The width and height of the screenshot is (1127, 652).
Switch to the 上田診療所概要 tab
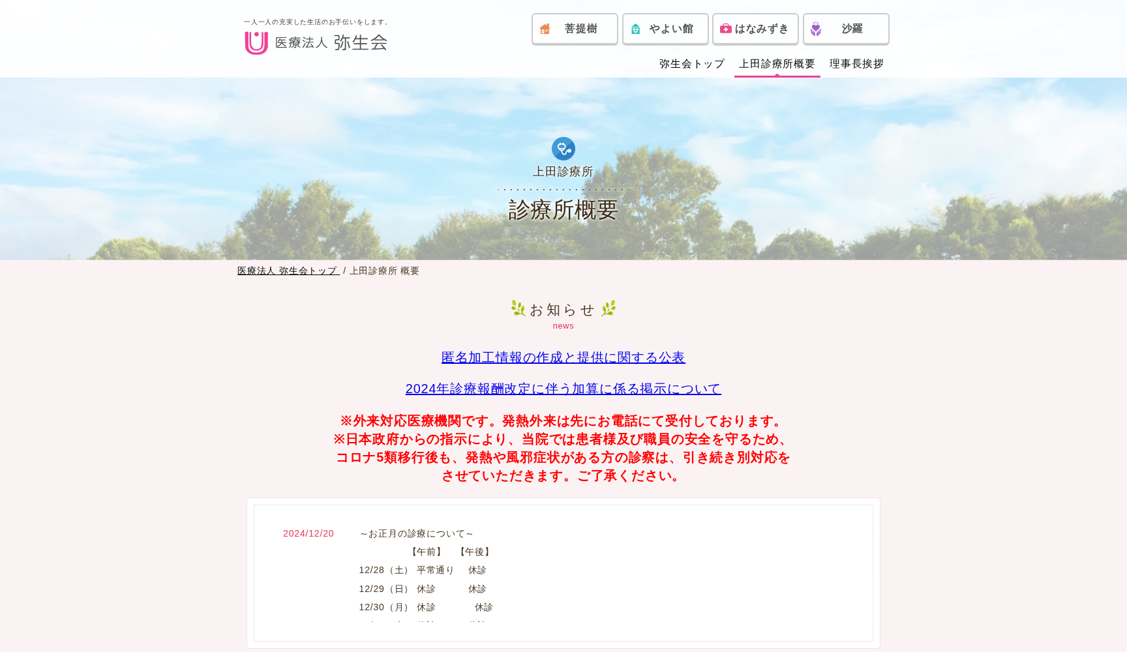[776, 64]
